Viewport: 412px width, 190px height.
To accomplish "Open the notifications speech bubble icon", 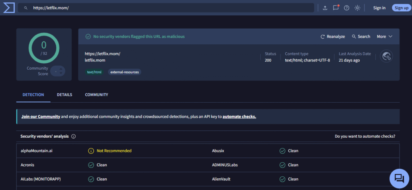I will coord(336,8).
